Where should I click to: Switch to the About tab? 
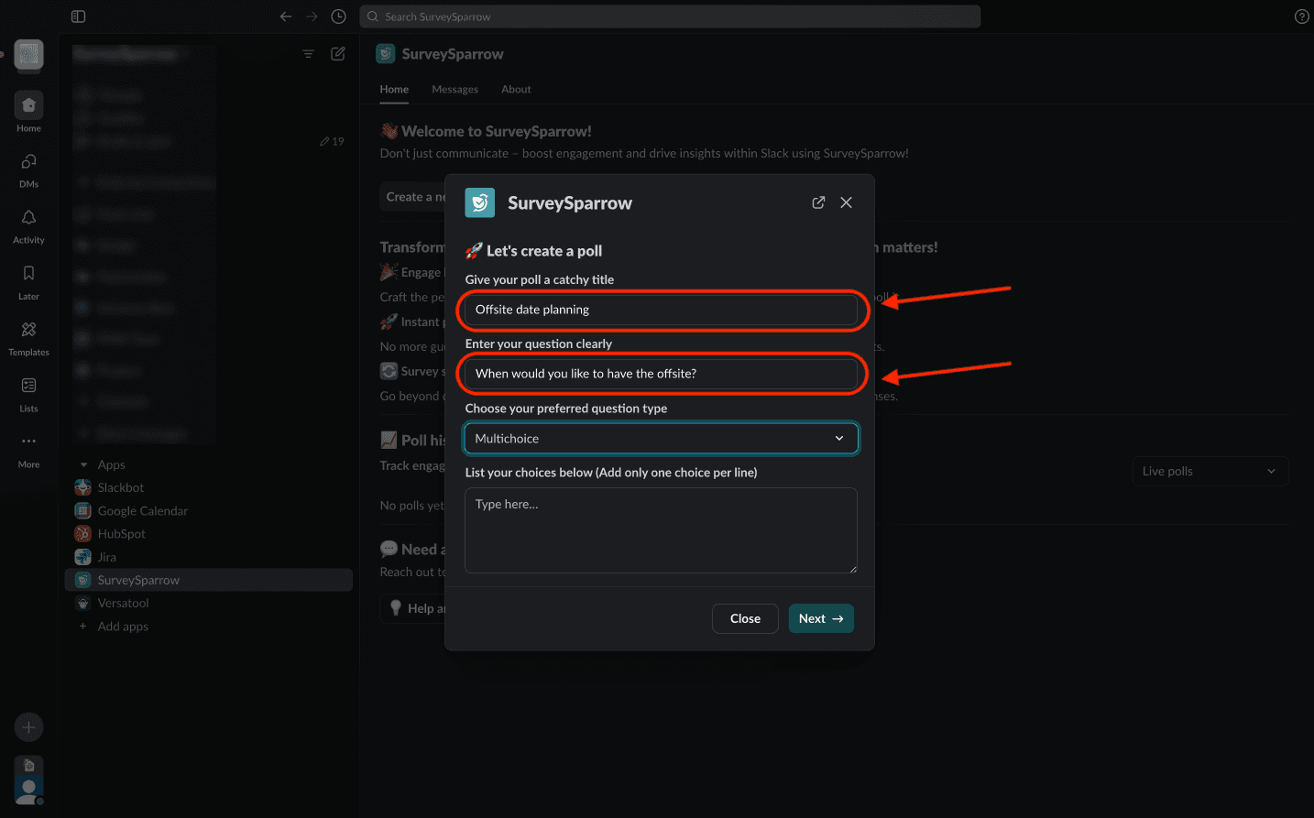516,90
